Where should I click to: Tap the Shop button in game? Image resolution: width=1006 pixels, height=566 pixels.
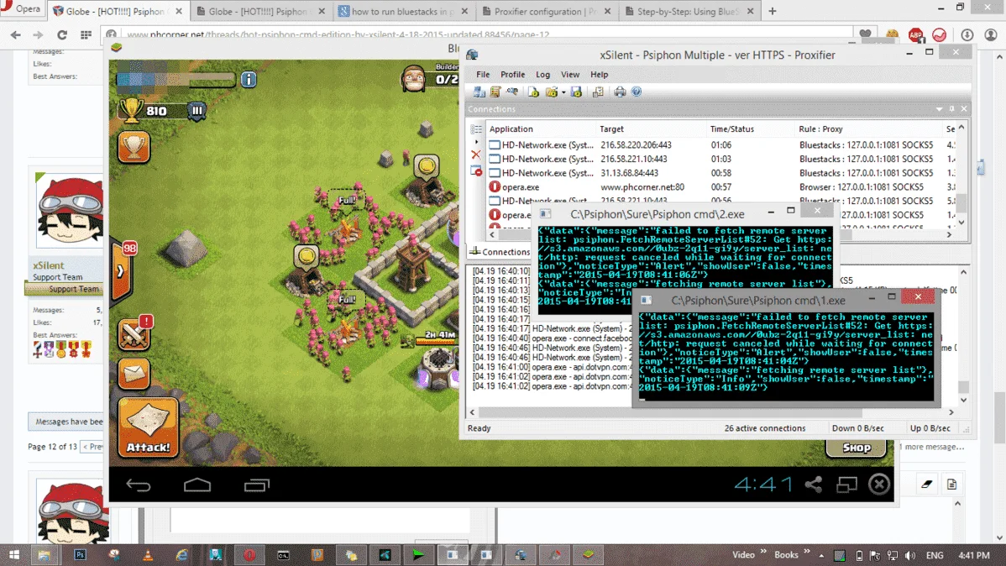(x=856, y=448)
